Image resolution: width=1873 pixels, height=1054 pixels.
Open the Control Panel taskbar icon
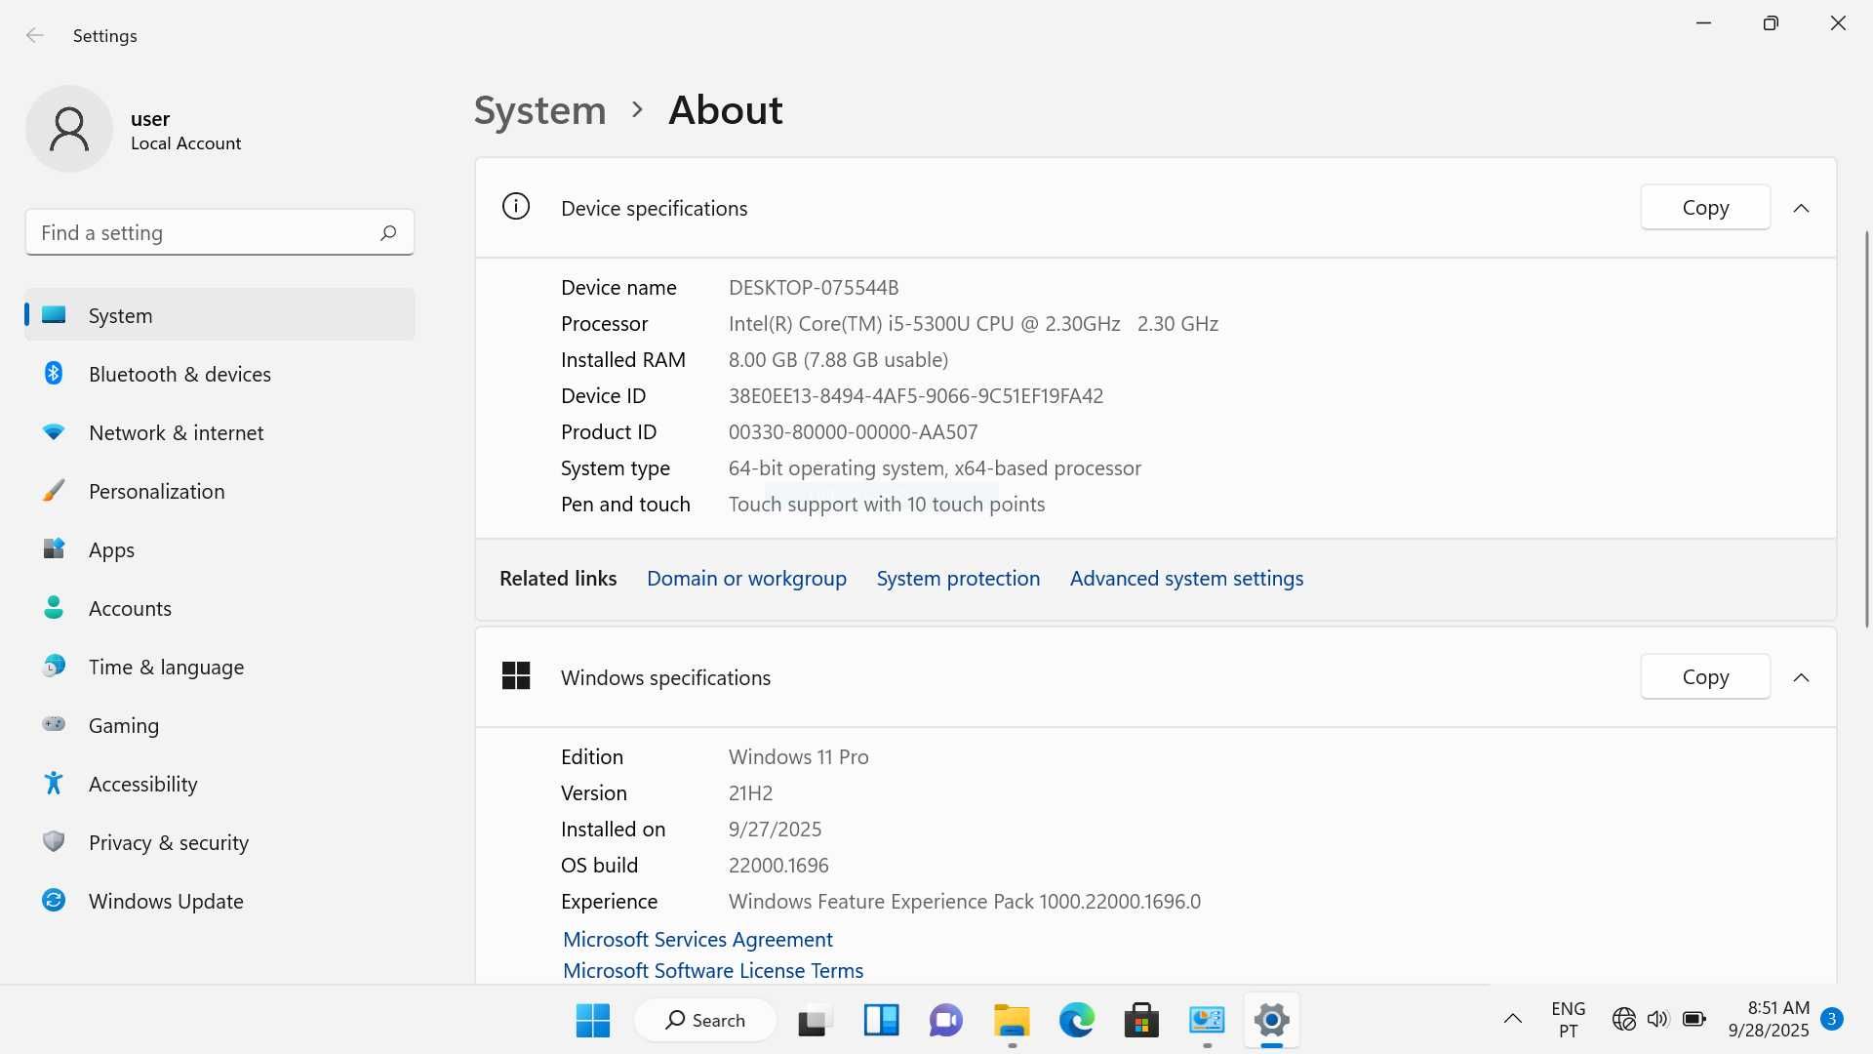(x=1207, y=1021)
